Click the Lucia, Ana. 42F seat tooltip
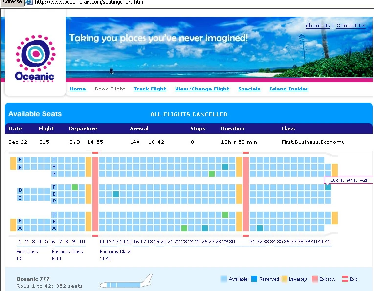 coord(349,180)
